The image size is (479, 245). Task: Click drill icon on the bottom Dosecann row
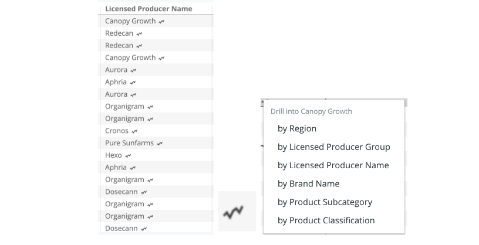(x=144, y=229)
